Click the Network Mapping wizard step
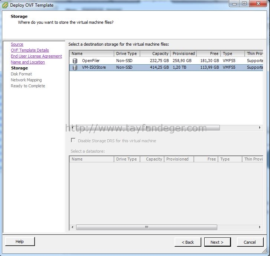The height and width of the screenshot is (256, 270). pos(26,80)
